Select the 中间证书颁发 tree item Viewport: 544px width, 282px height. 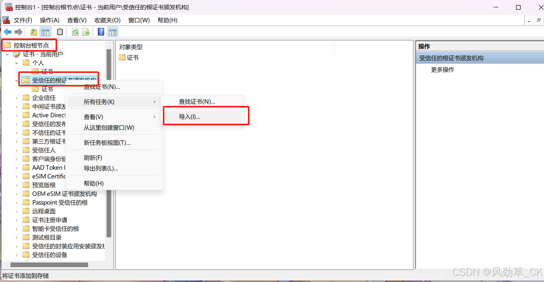point(49,107)
